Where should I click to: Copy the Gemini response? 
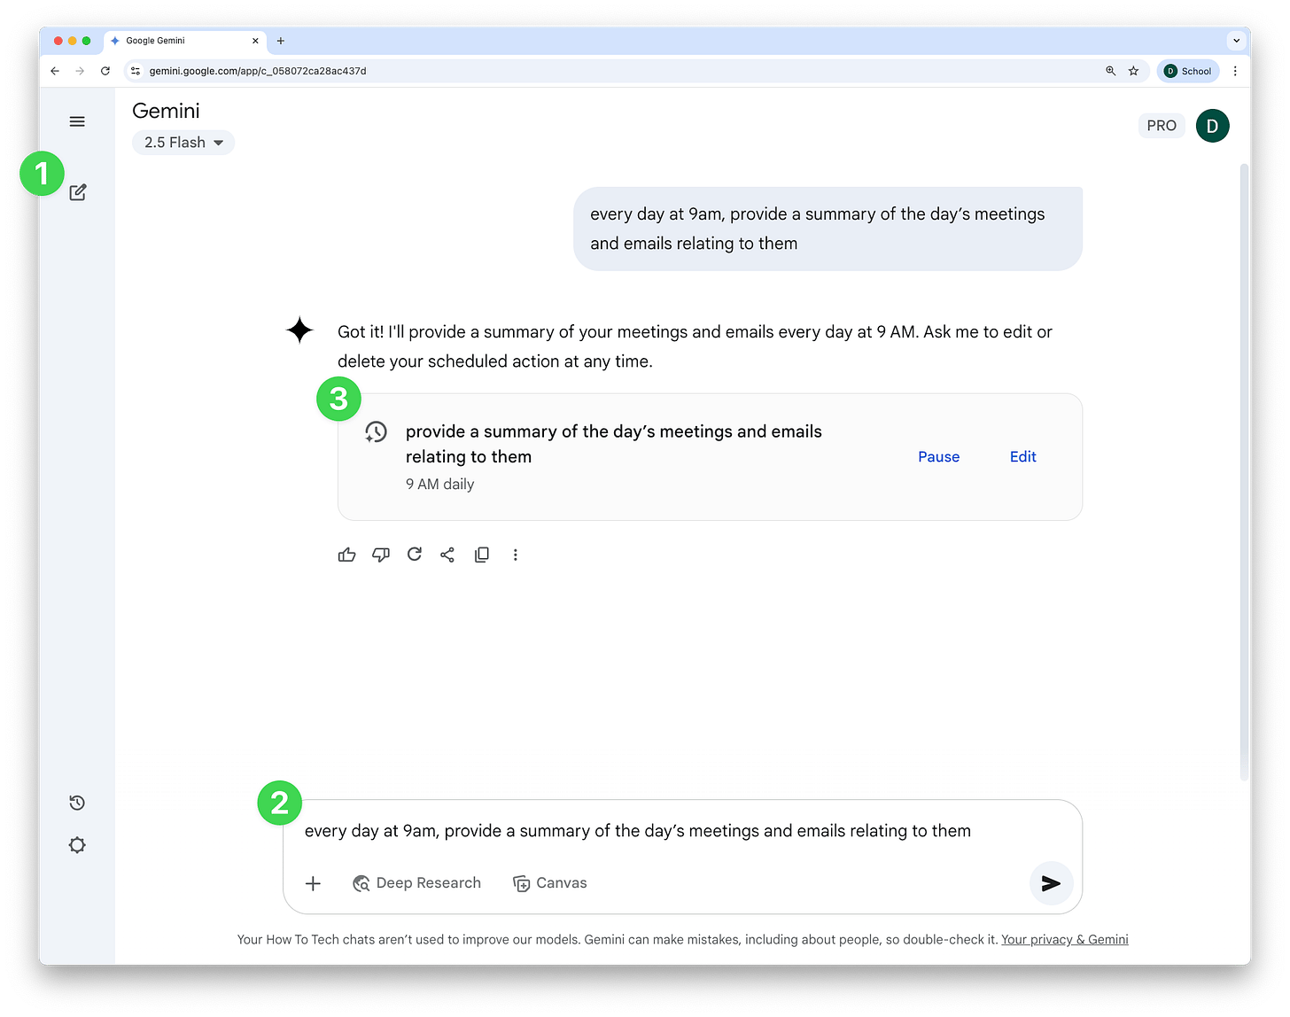coord(482,555)
